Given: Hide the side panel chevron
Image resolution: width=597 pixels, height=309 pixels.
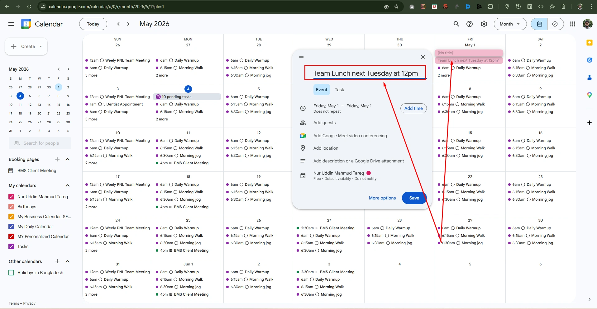Looking at the screenshot, I should 589,299.
